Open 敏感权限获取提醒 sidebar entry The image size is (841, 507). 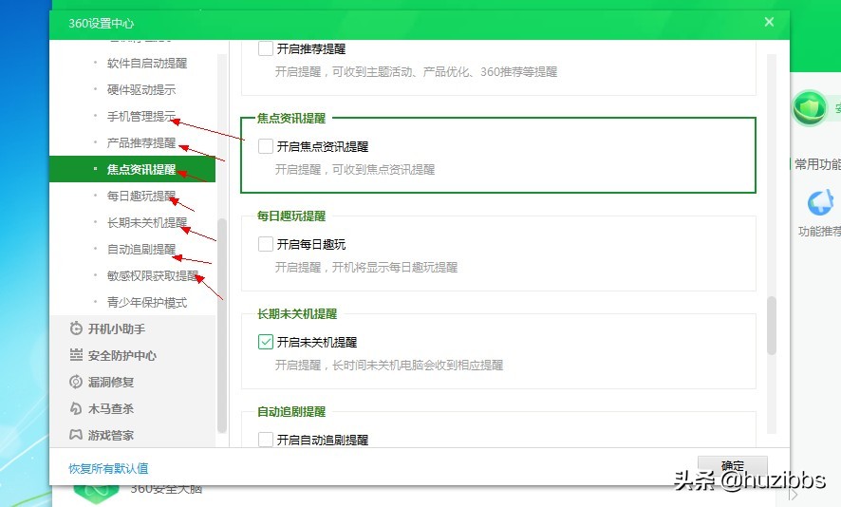[x=153, y=275]
